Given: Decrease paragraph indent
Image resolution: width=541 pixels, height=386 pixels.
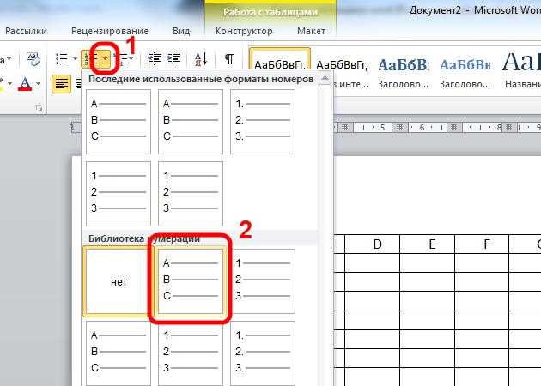Looking at the screenshot, I should point(155,59).
